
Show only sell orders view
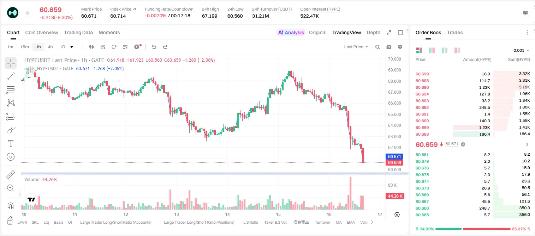pyautogui.click(x=457, y=50)
